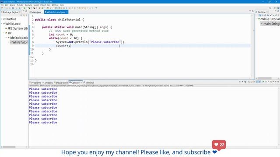Click the Open Perspective icon
Viewport: 280px width, 157px height.
coord(275,8)
